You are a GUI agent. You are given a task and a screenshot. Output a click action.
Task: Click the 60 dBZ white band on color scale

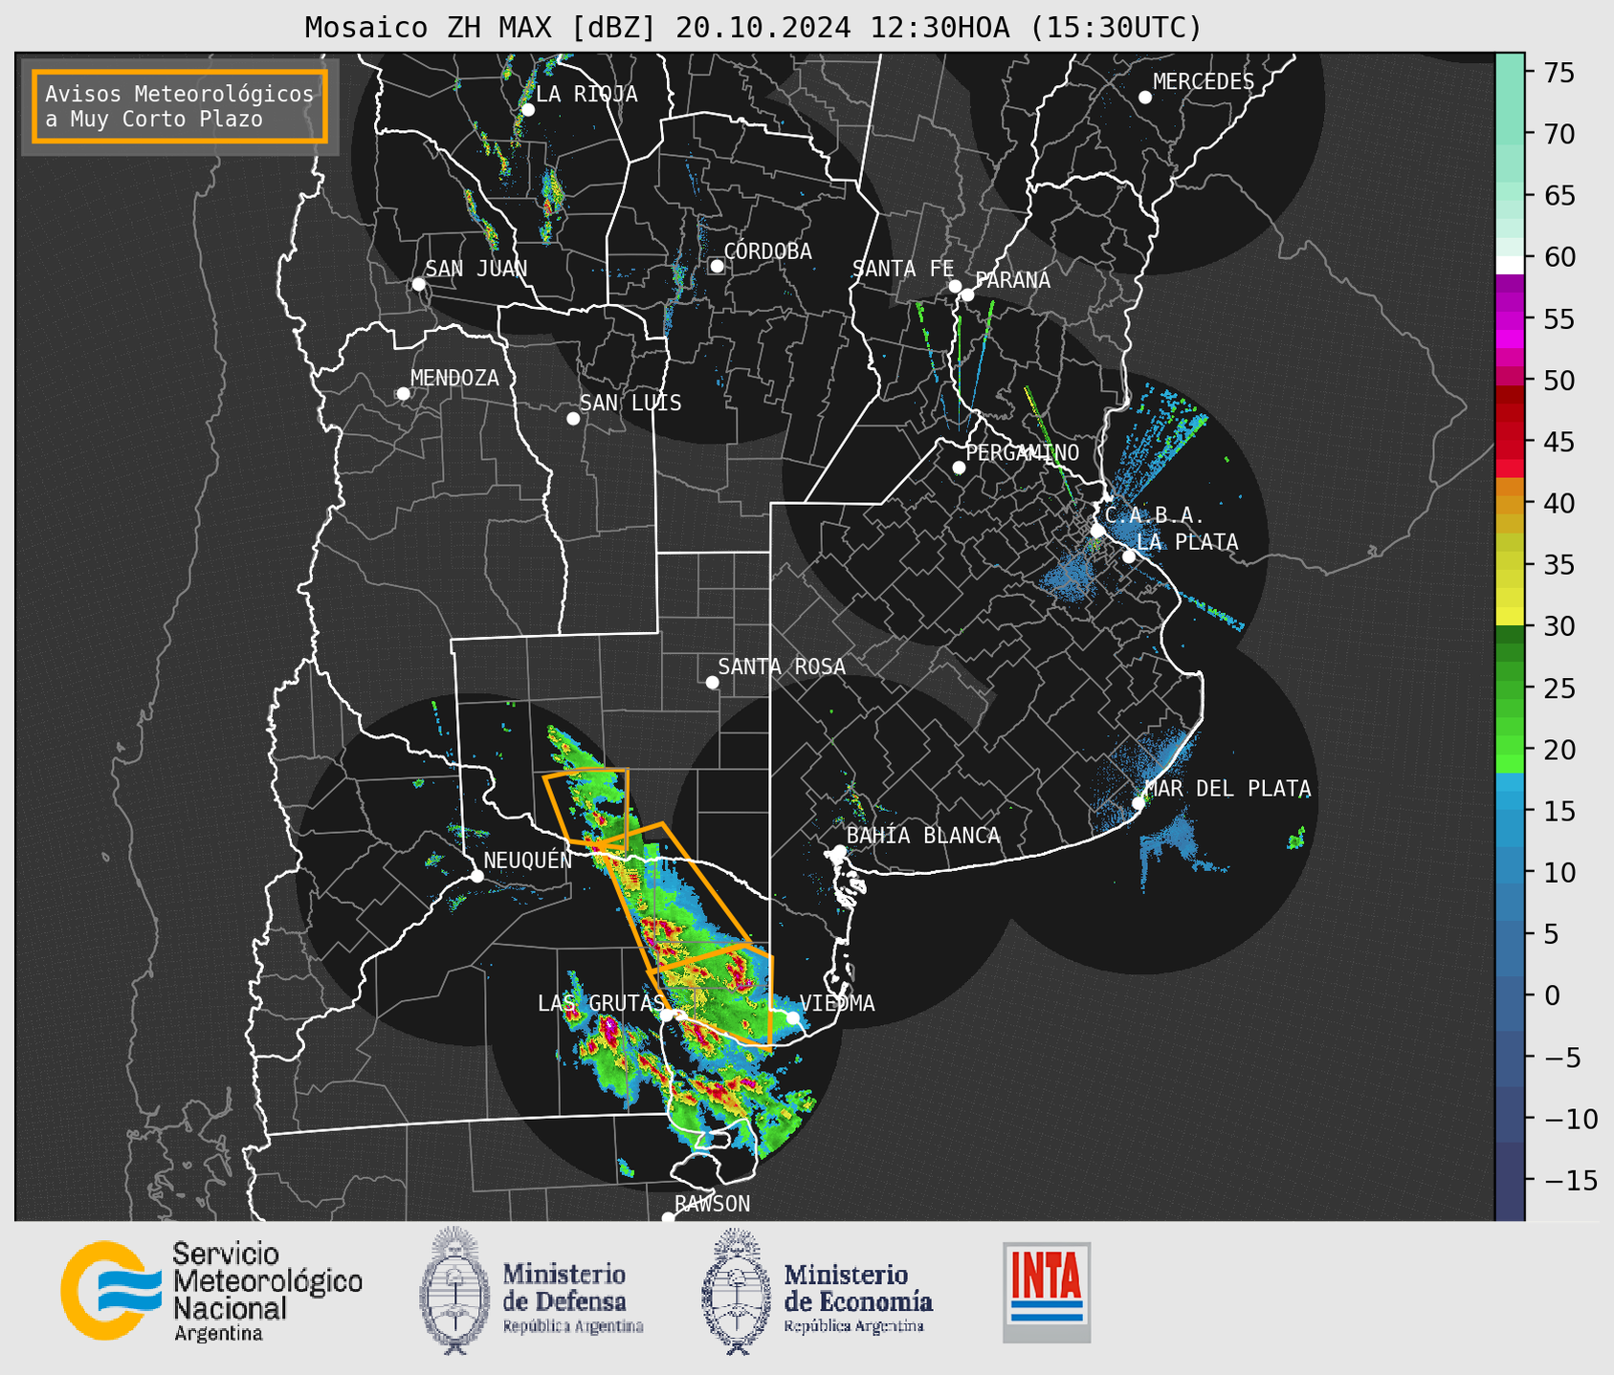(1510, 265)
